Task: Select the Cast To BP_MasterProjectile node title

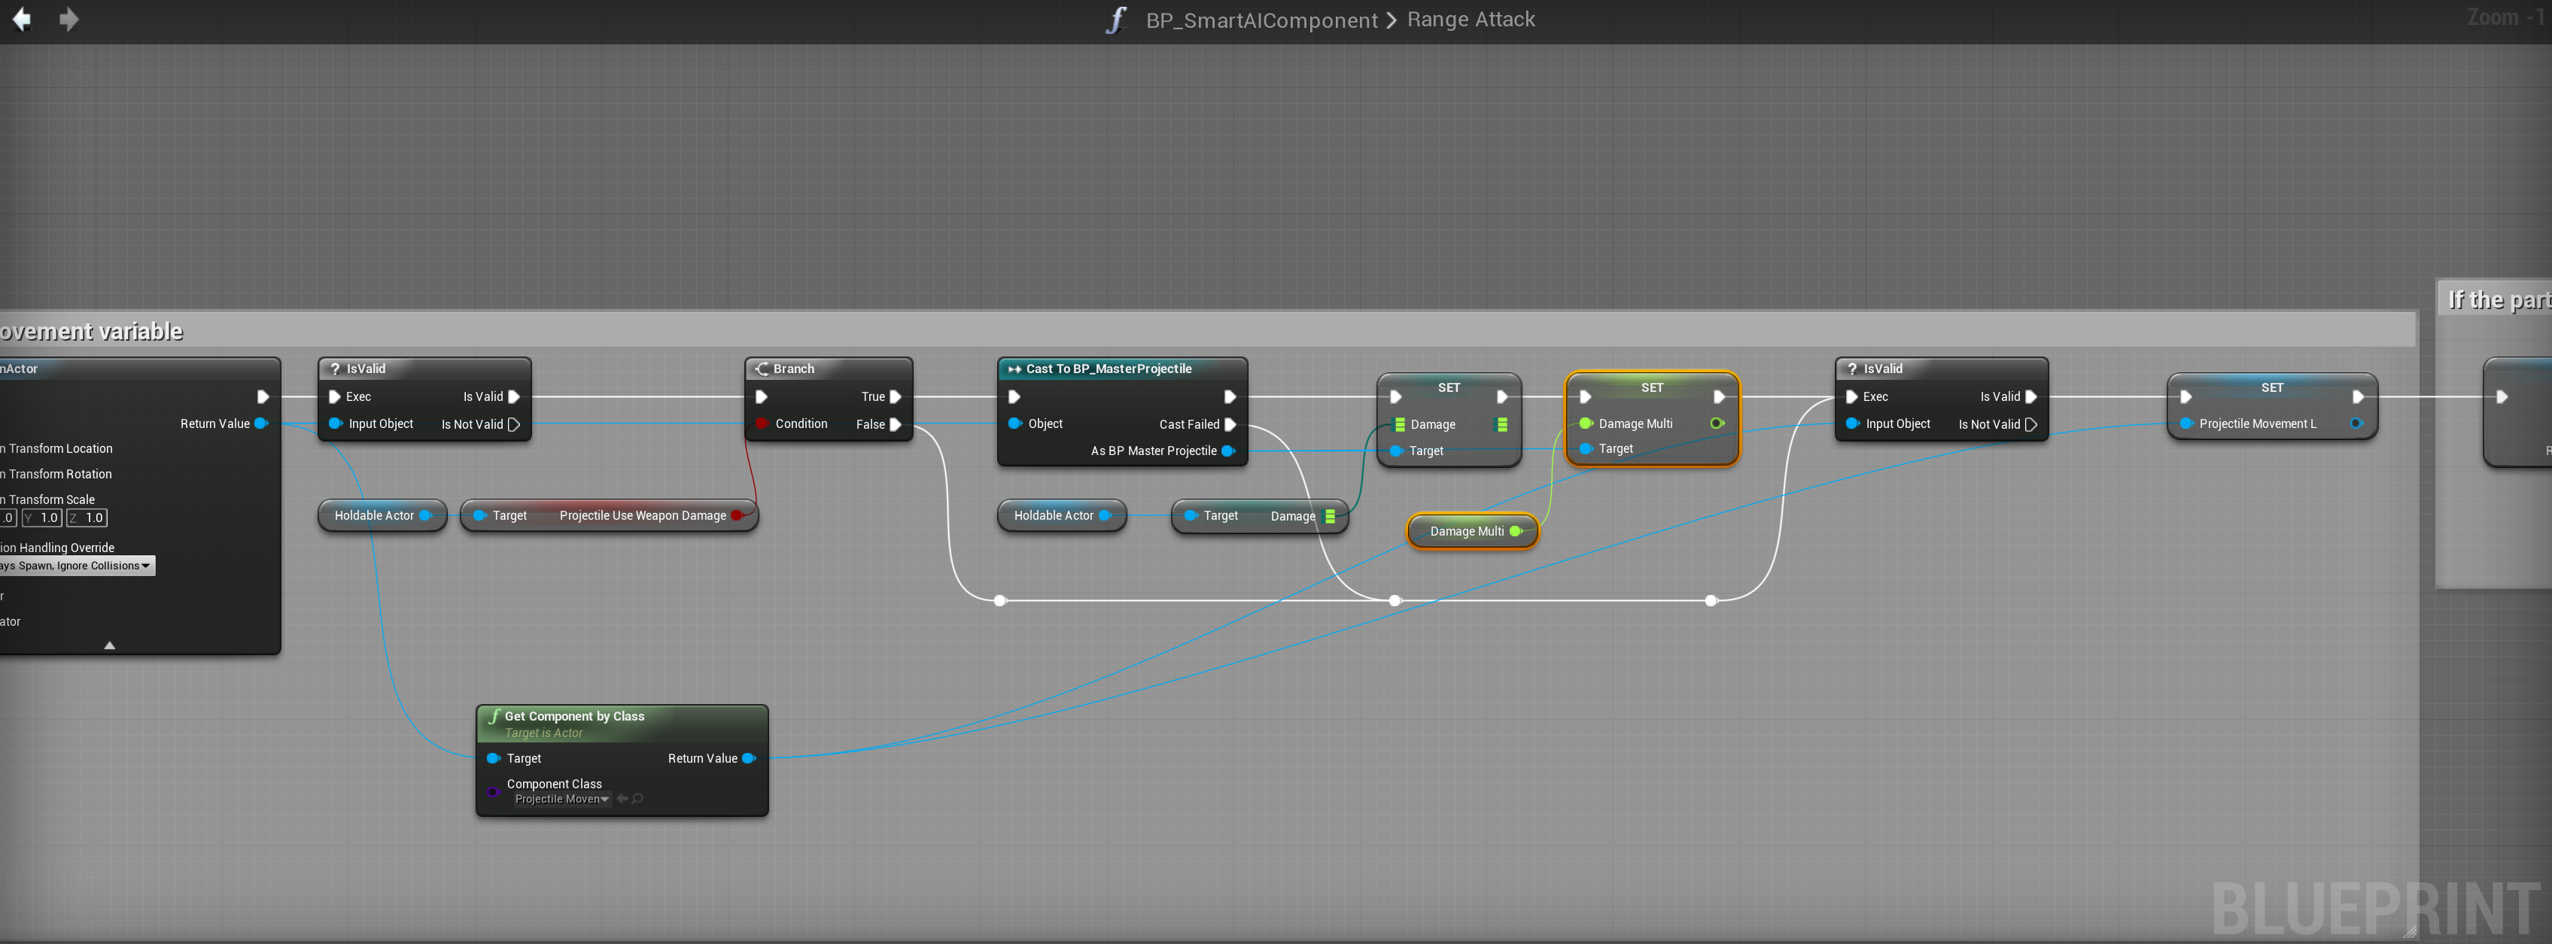Action: [x=1108, y=369]
